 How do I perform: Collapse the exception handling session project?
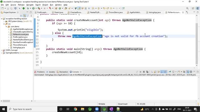tap(2, 19)
